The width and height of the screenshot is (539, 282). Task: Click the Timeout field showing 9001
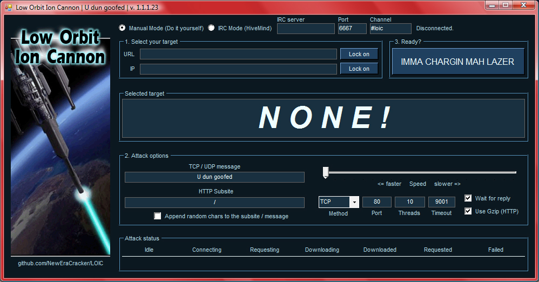(x=441, y=202)
